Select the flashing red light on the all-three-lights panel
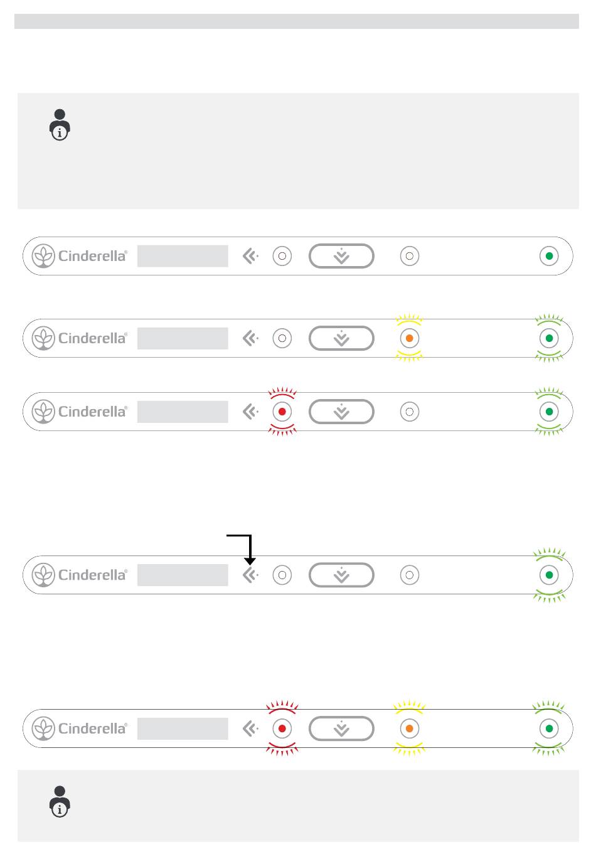 point(282,728)
